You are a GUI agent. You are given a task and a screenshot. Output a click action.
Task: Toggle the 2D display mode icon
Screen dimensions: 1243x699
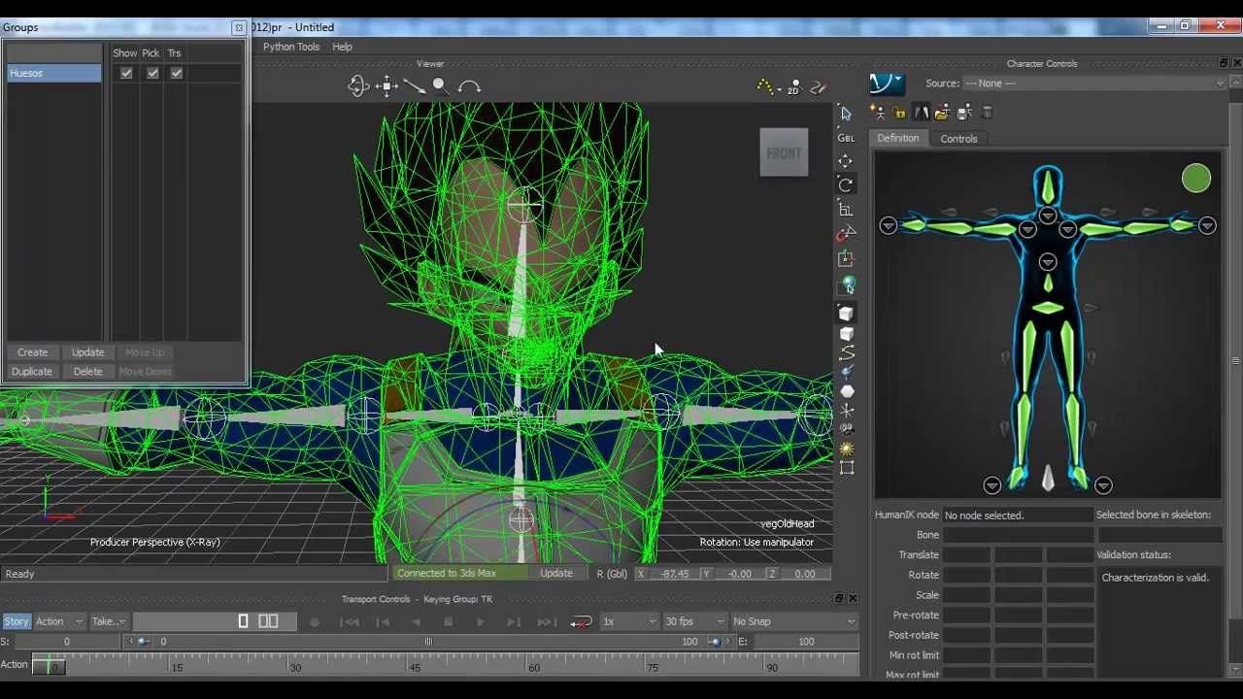click(794, 86)
